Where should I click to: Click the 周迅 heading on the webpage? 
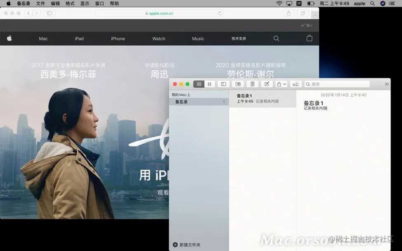click(x=159, y=74)
